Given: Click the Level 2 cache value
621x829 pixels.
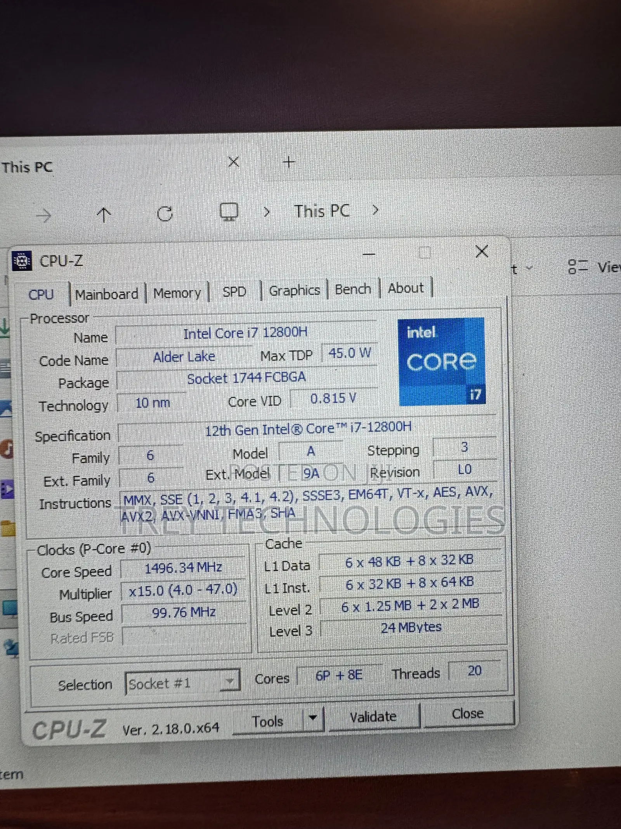Looking at the screenshot, I should [x=411, y=606].
